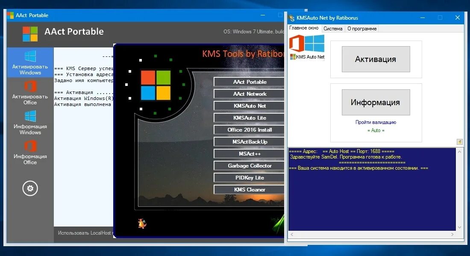Click the Информация button in KMSAuto Net

click(x=376, y=102)
